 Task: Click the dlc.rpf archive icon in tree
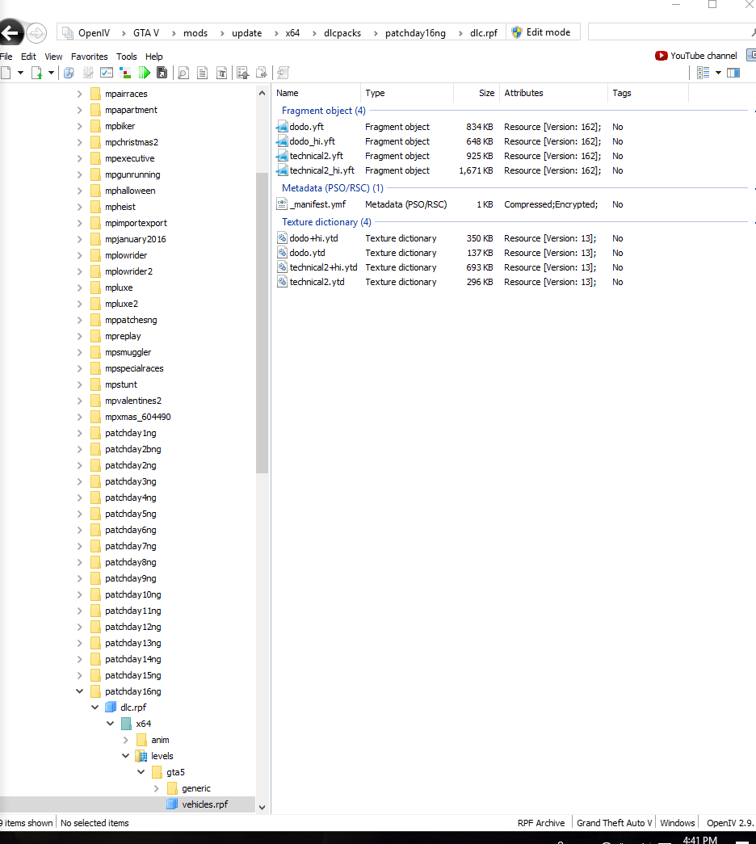point(111,708)
